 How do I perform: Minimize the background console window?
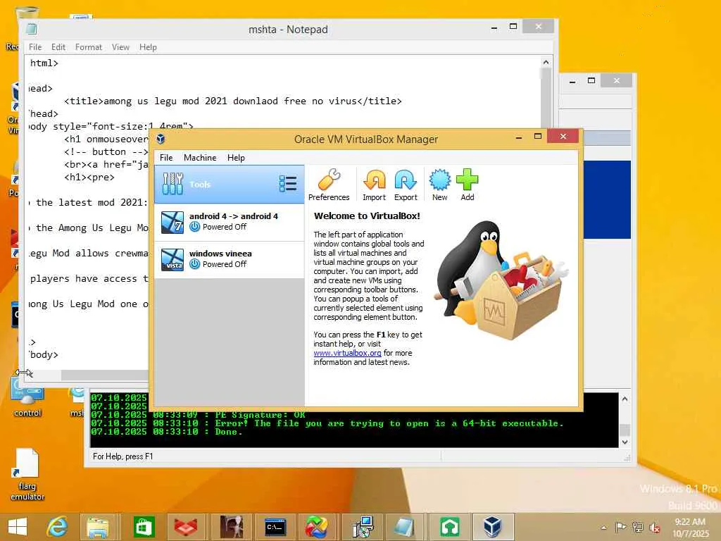click(x=572, y=81)
